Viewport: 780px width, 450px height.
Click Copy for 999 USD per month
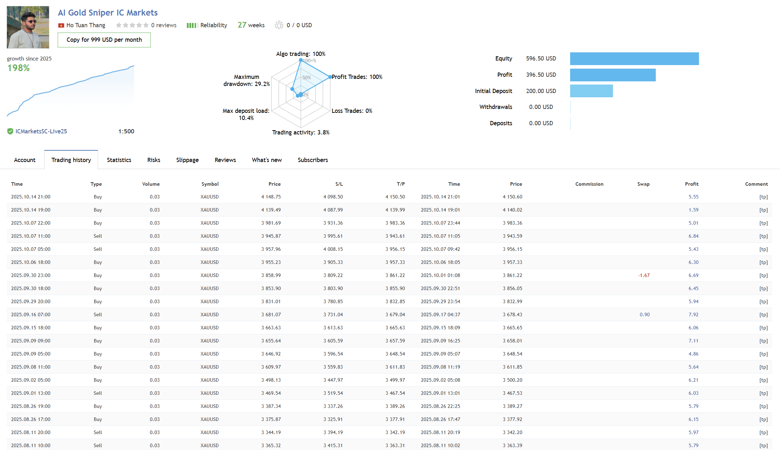pyautogui.click(x=104, y=40)
